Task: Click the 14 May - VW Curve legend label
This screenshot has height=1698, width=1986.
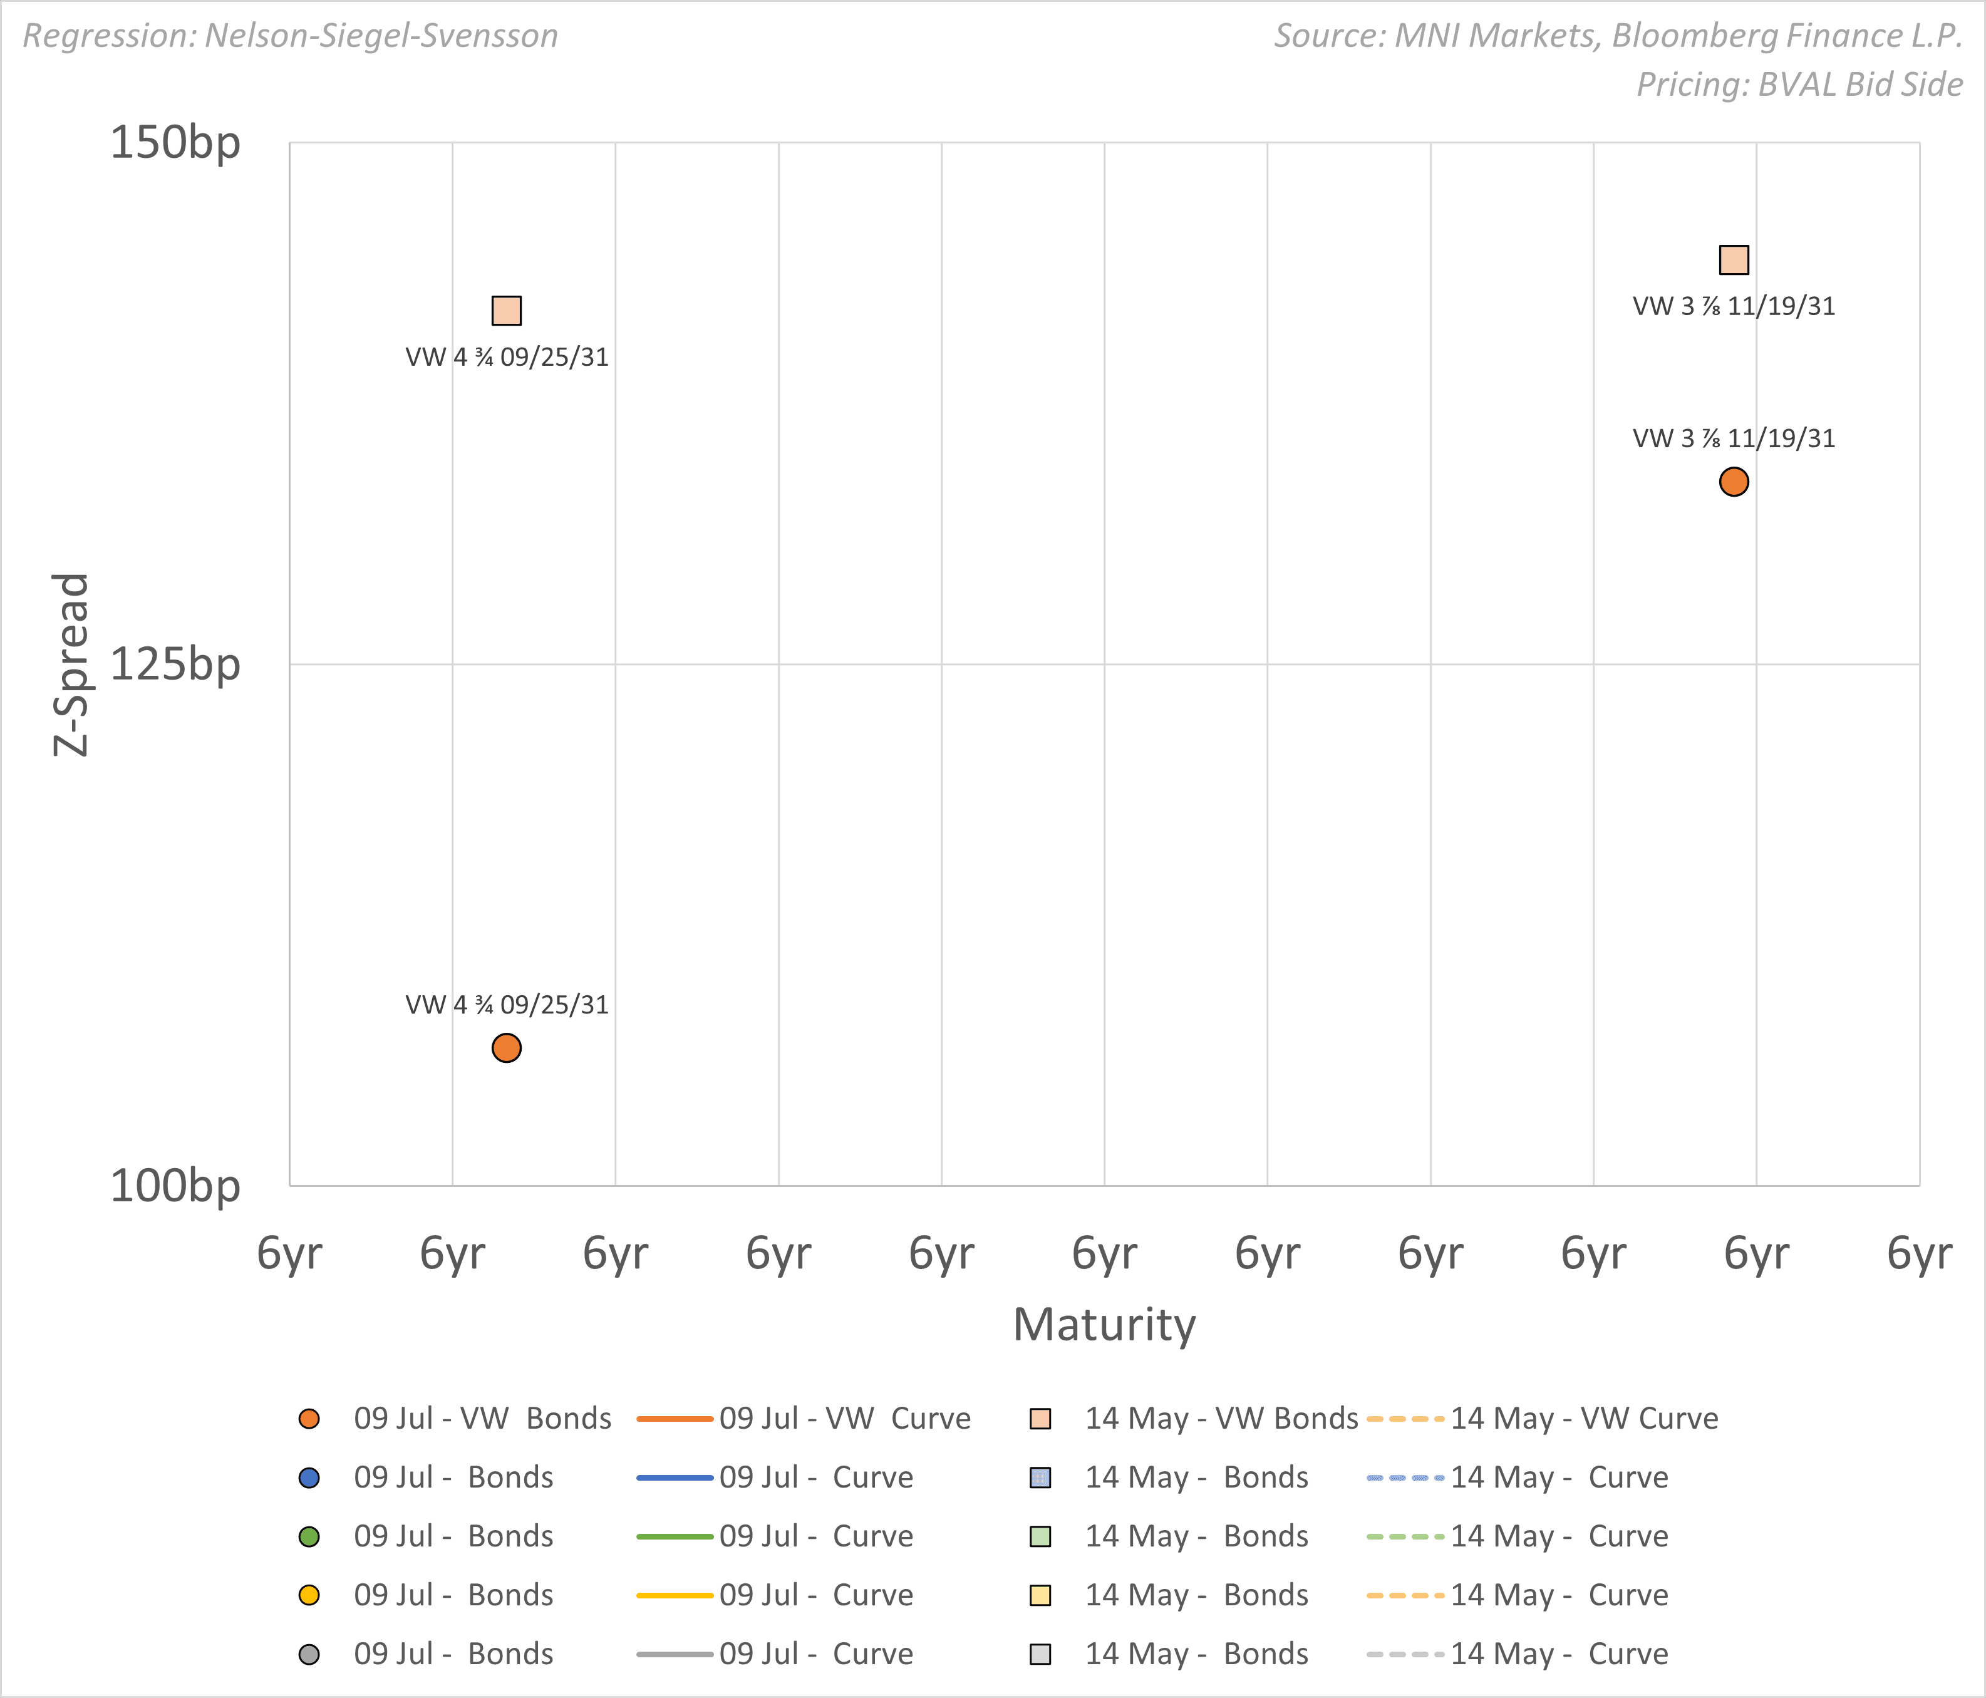Action: 1583,1419
